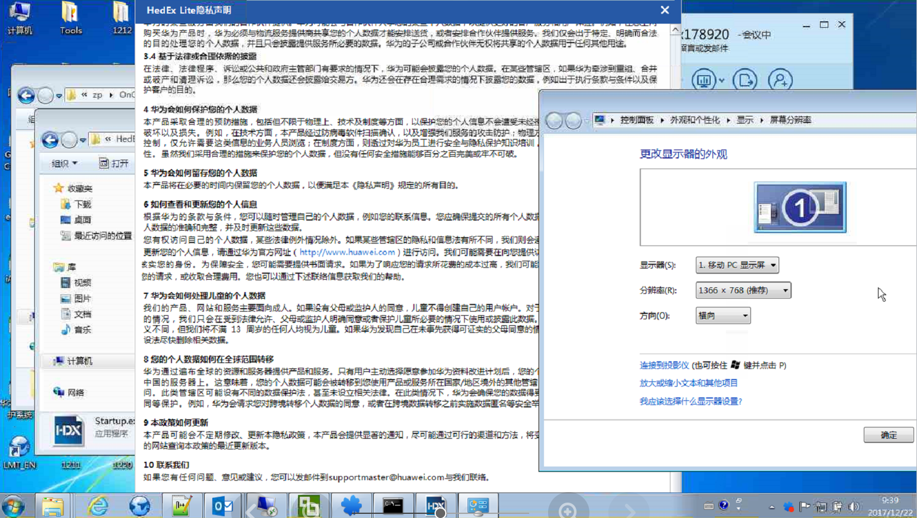Click the add-participant icon in meeting window
The image size is (917, 518).
coord(780,79)
